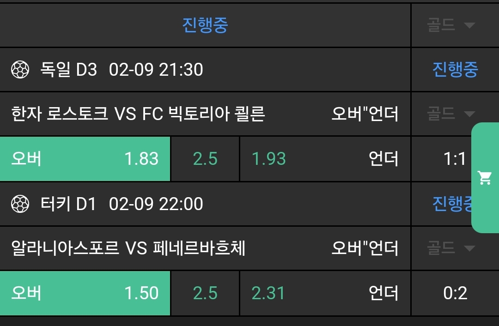Open 알라니아스포르 VS 페네르바흐체 match
The image size is (499, 326).
pyautogui.click(x=128, y=248)
